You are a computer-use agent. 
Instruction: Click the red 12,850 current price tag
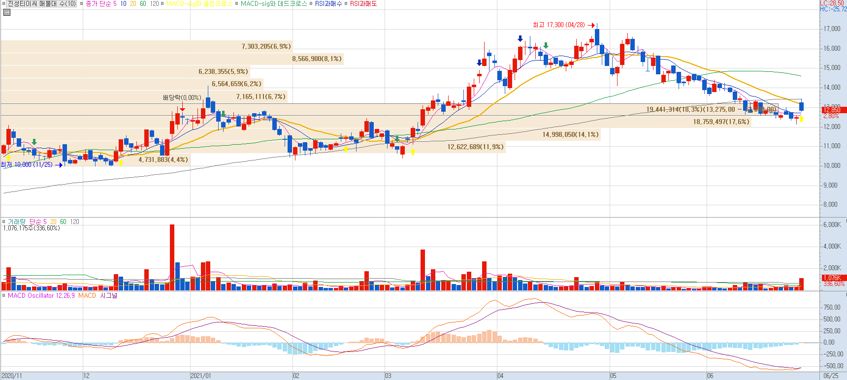[833, 110]
